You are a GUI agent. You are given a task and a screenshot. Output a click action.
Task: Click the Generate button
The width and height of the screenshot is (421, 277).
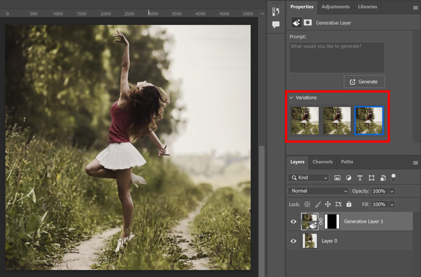(x=364, y=82)
